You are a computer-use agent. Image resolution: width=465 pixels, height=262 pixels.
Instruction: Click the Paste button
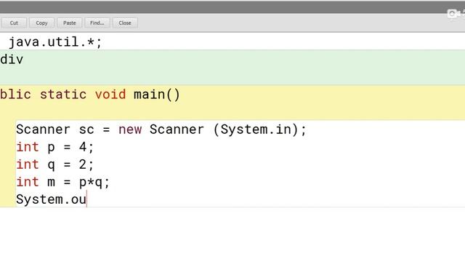click(70, 23)
